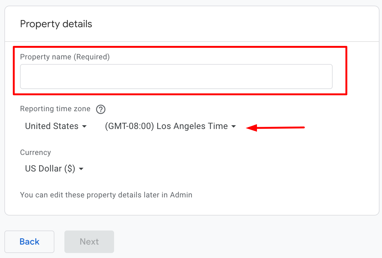Screen dimensions: 382x258
Task: Click the Property name (Required) label
Action: click(x=65, y=57)
